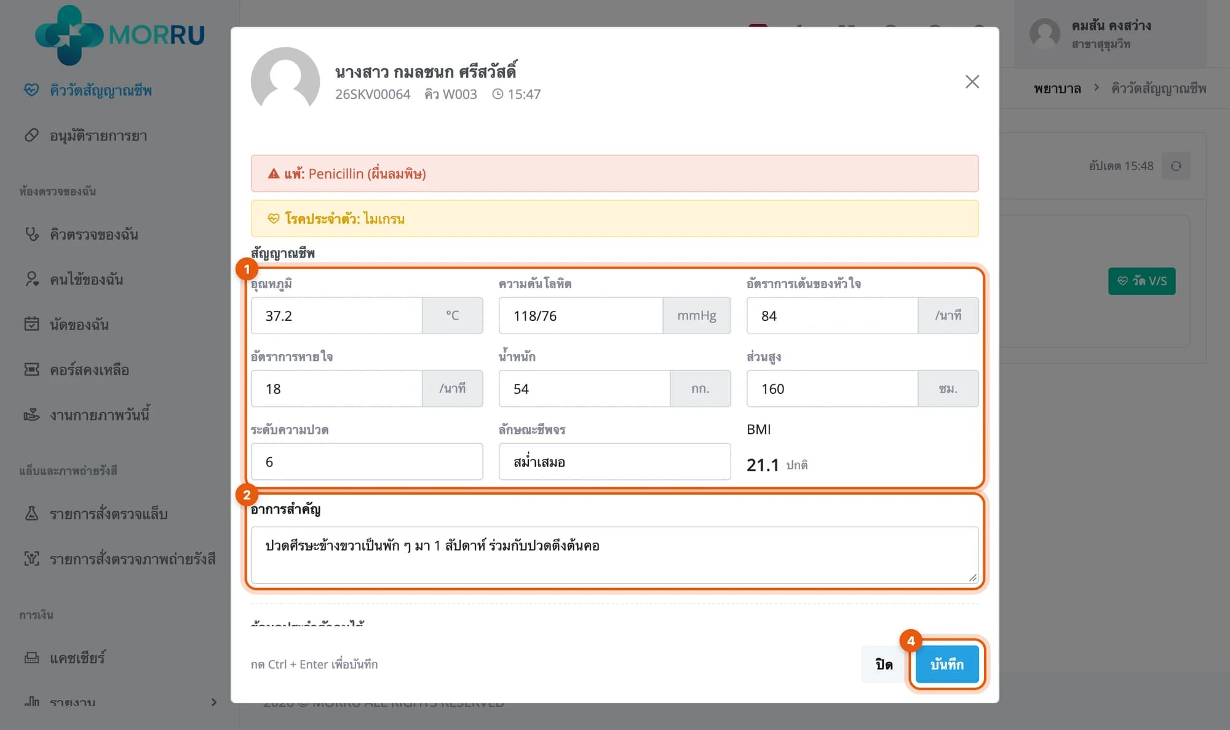Open รายการสั่งตรวจแล็บ menu item

coord(109,513)
